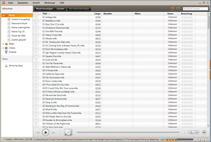Screen dimensions: 211x142
Task: Toggle shuffle playback button
Action: pyautogui.click(x=196, y=132)
